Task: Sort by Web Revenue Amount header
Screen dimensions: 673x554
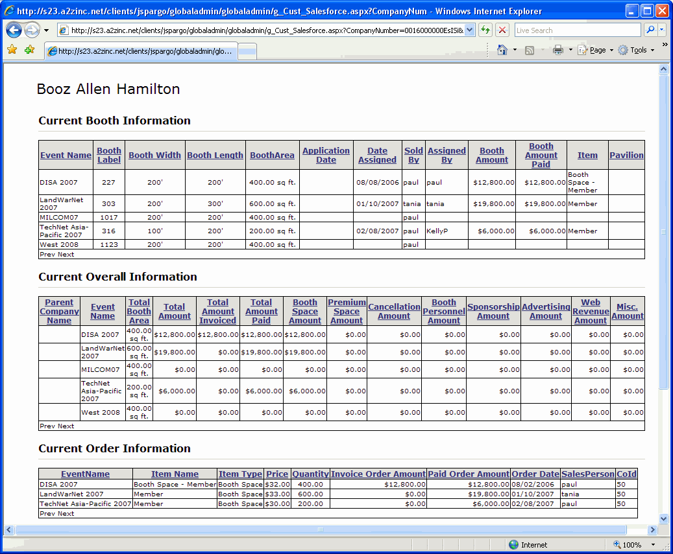Action: click(591, 311)
